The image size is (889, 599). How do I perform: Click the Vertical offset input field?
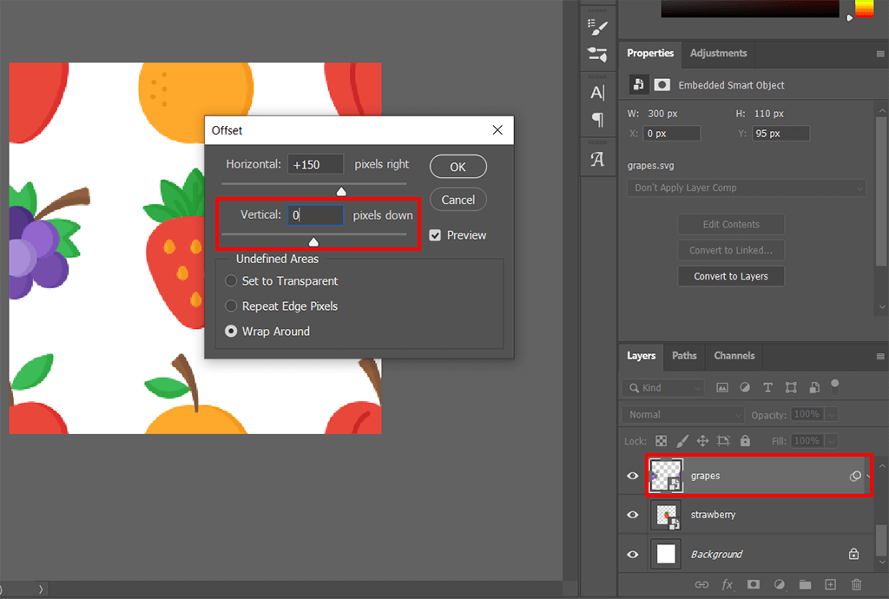click(315, 214)
